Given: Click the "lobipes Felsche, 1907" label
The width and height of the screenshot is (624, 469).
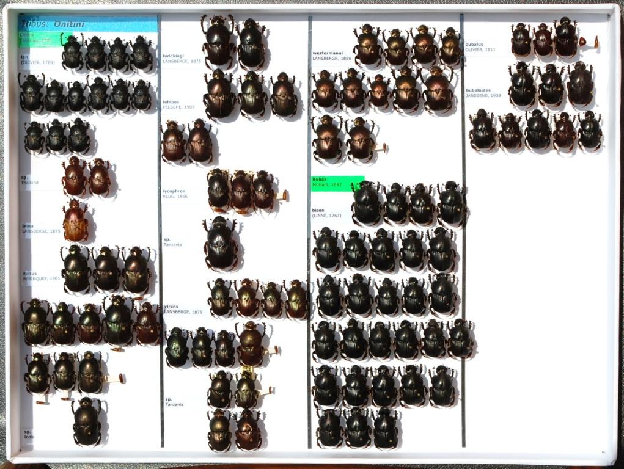Looking at the screenshot, I should pos(179,104).
